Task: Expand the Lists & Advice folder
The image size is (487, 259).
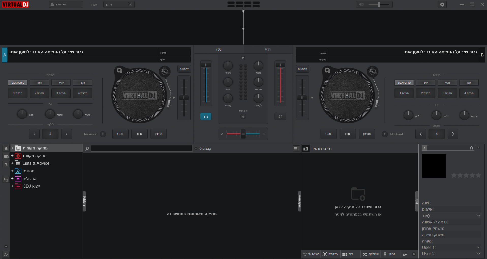Action: 12,163
